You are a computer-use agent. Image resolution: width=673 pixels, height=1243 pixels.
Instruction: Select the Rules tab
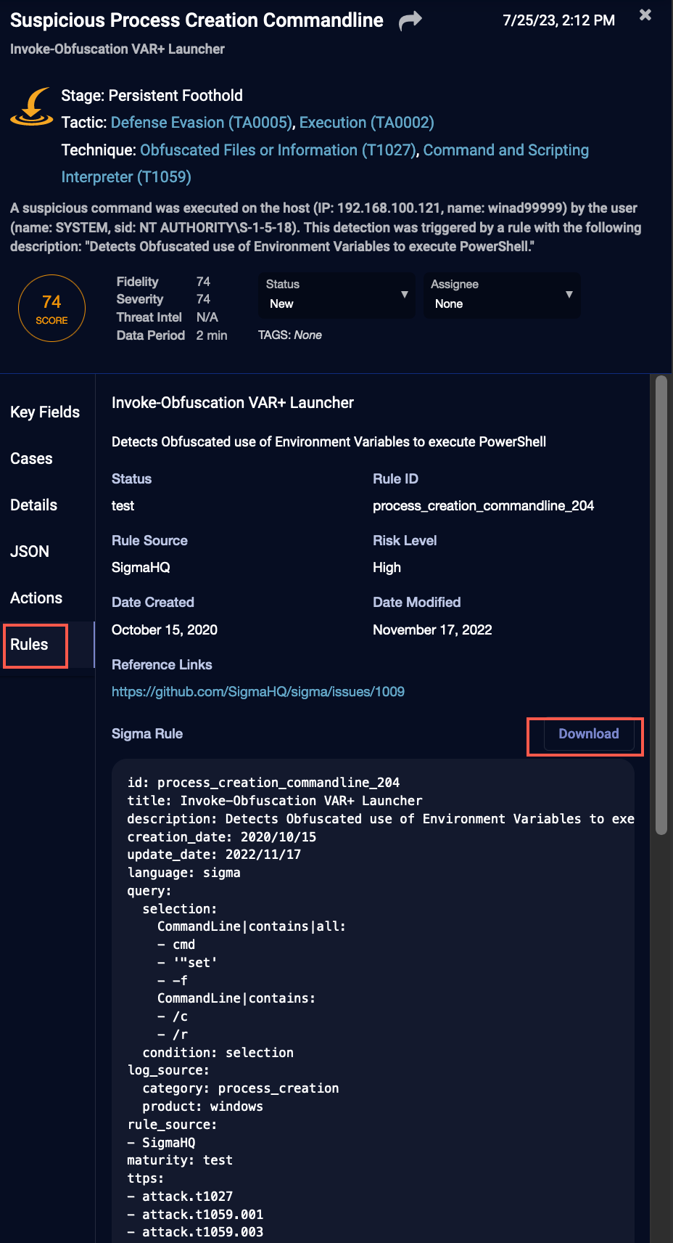tap(30, 645)
